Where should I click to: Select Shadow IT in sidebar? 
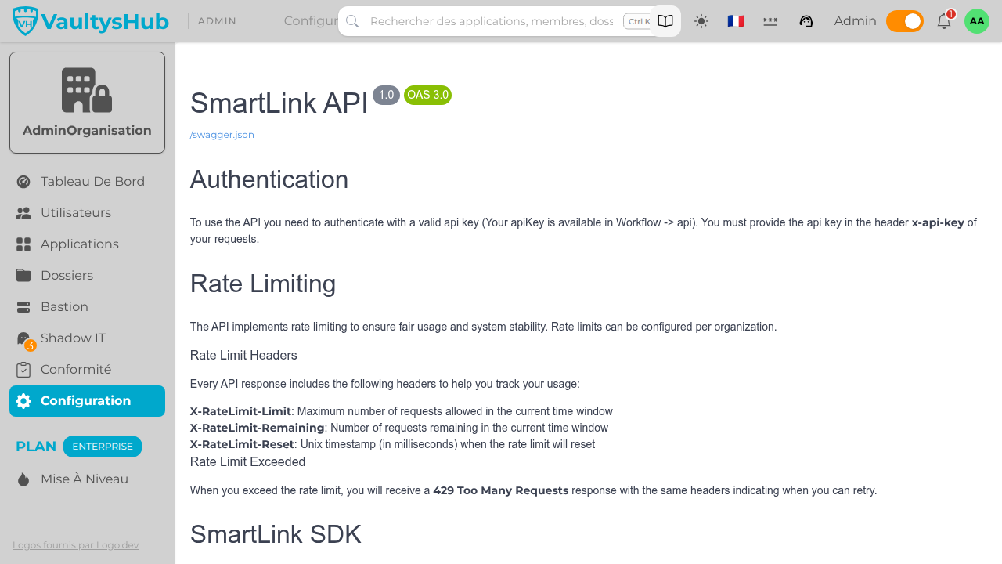pos(87,338)
